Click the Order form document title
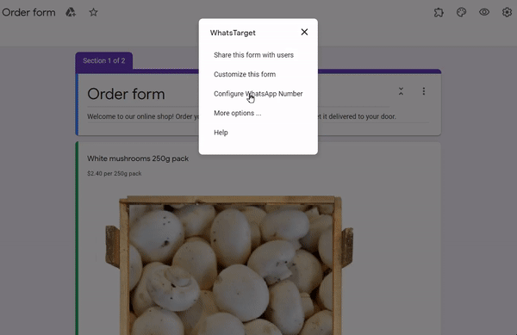Image resolution: width=517 pixels, height=335 pixels. [28, 13]
